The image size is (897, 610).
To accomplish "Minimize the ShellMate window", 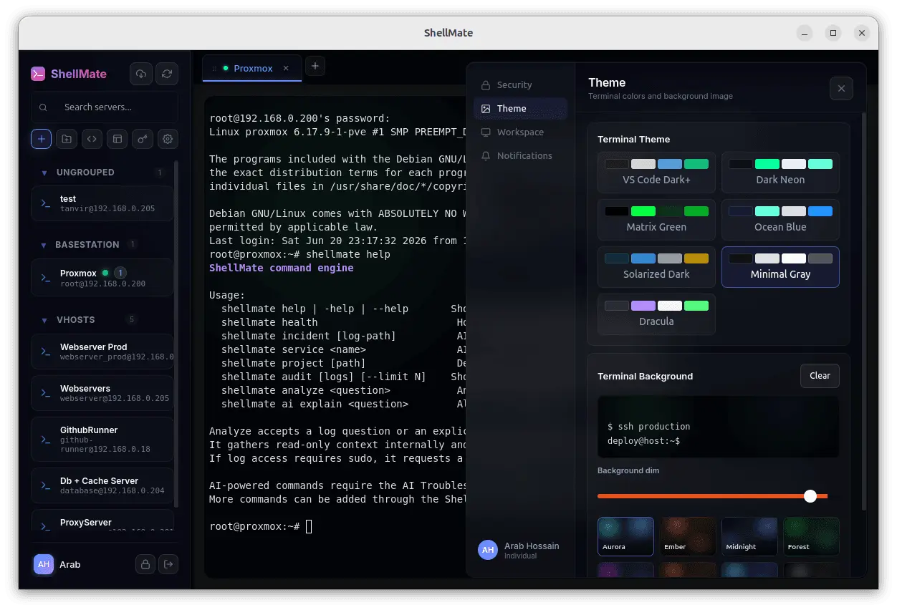I will pos(805,33).
